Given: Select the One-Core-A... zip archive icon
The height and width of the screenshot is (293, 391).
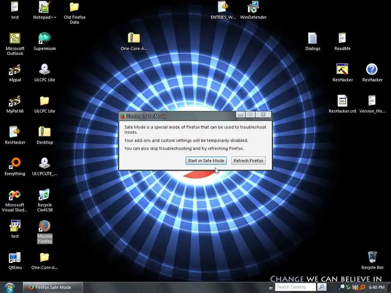Looking at the screenshot, I should coord(134,42).
